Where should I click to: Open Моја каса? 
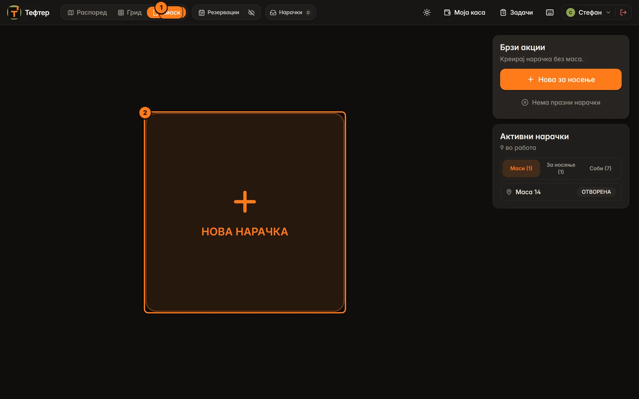[x=465, y=12]
